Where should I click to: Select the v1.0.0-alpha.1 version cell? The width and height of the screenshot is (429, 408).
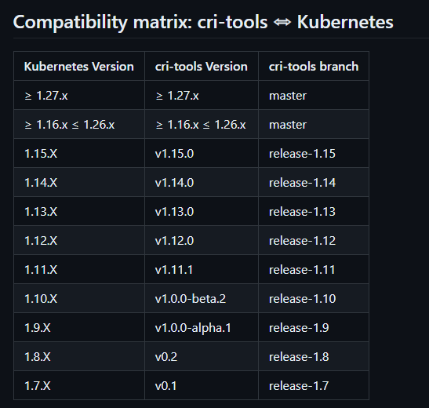pyautogui.click(x=202, y=327)
